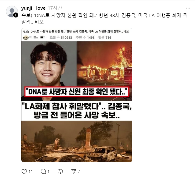The width and height of the screenshot is (195, 179).
Task: Click the 댓글 716 comment count text
Action: [105, 37]
